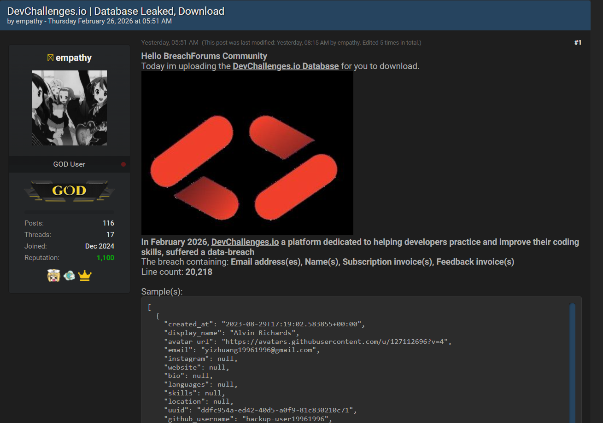
Task: Click the Posts count 116
Action: click(x=108, y=223)
